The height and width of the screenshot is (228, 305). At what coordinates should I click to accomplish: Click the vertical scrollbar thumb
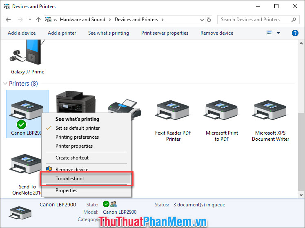click(301, 152)
